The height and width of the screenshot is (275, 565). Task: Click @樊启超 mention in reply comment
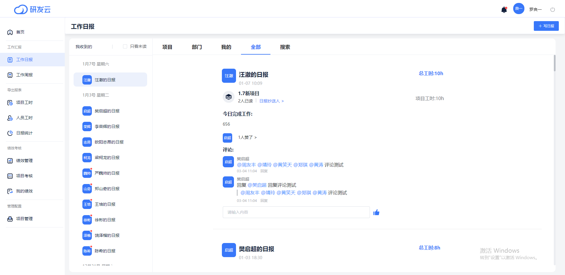pos(257,185)
